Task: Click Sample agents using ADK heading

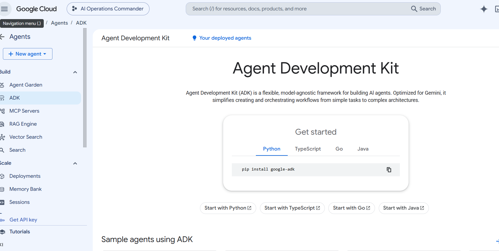Action: click(x=147, y=239)
